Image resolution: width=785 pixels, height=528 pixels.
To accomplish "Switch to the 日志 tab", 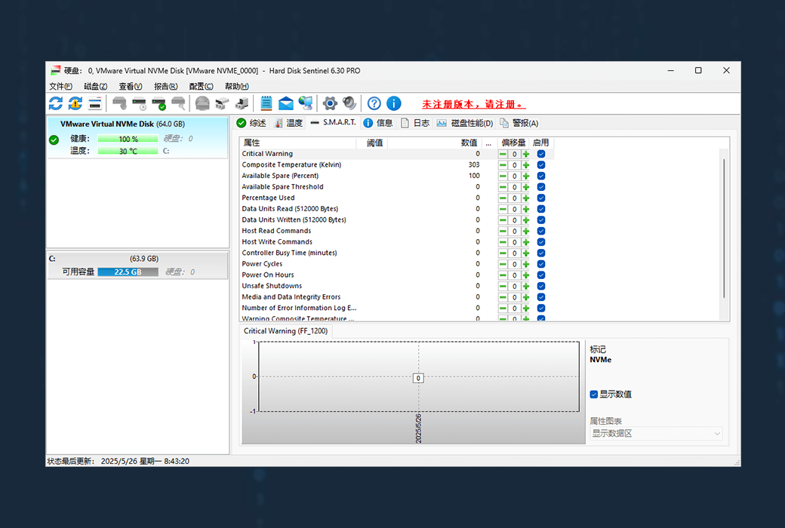I will [416, 123].
